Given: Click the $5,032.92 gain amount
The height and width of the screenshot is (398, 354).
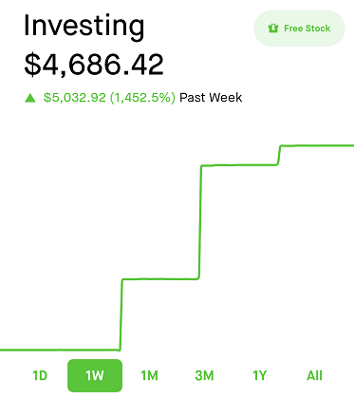Looking at the screenshot, I should coord(75,98).
